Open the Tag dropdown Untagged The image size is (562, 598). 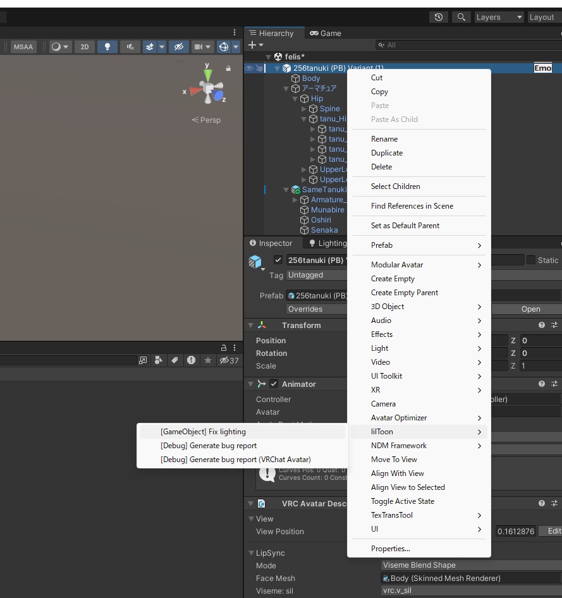pyautogui.click(x=317, y=275)
